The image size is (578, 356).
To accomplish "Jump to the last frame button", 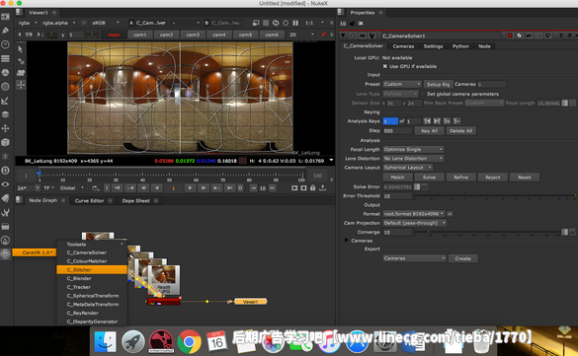I will 229,188.
